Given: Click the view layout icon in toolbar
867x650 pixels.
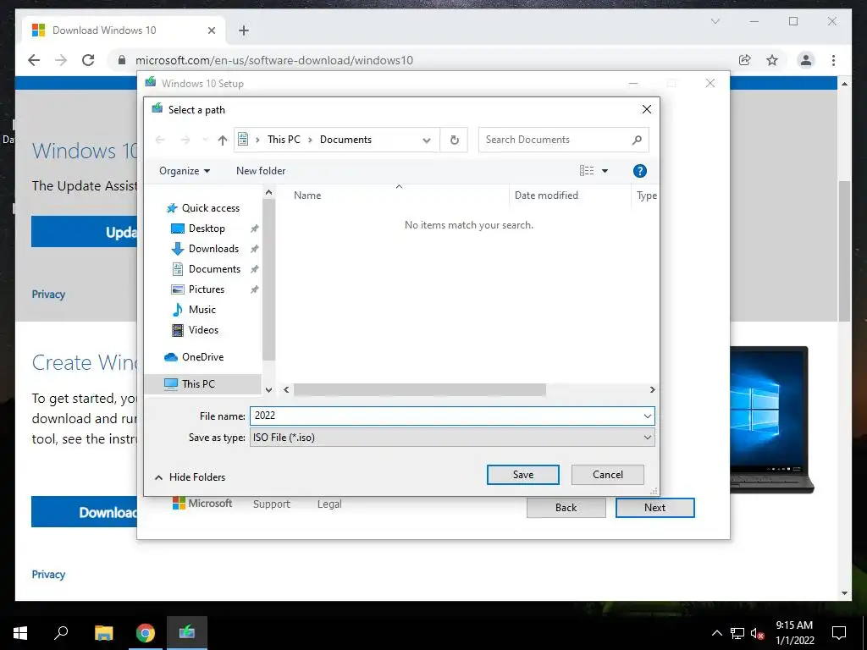Looking at the screenshot, I should pyautogui.click(x=587, y=171).
